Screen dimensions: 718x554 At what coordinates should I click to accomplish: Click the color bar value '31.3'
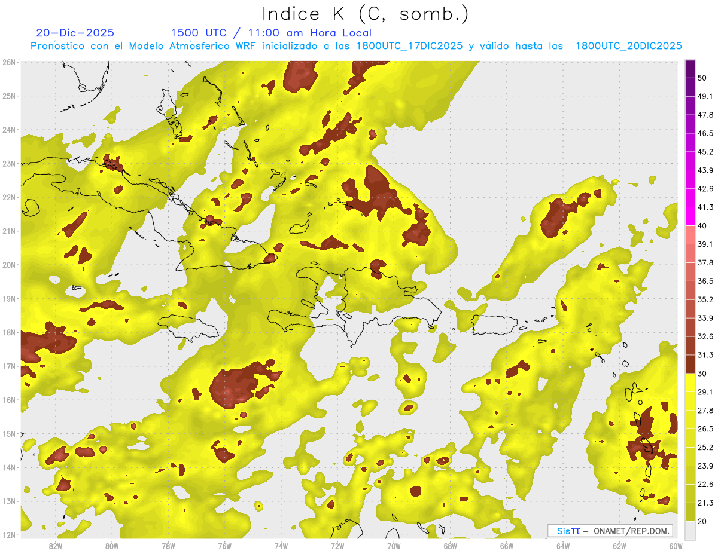(705, 355)
